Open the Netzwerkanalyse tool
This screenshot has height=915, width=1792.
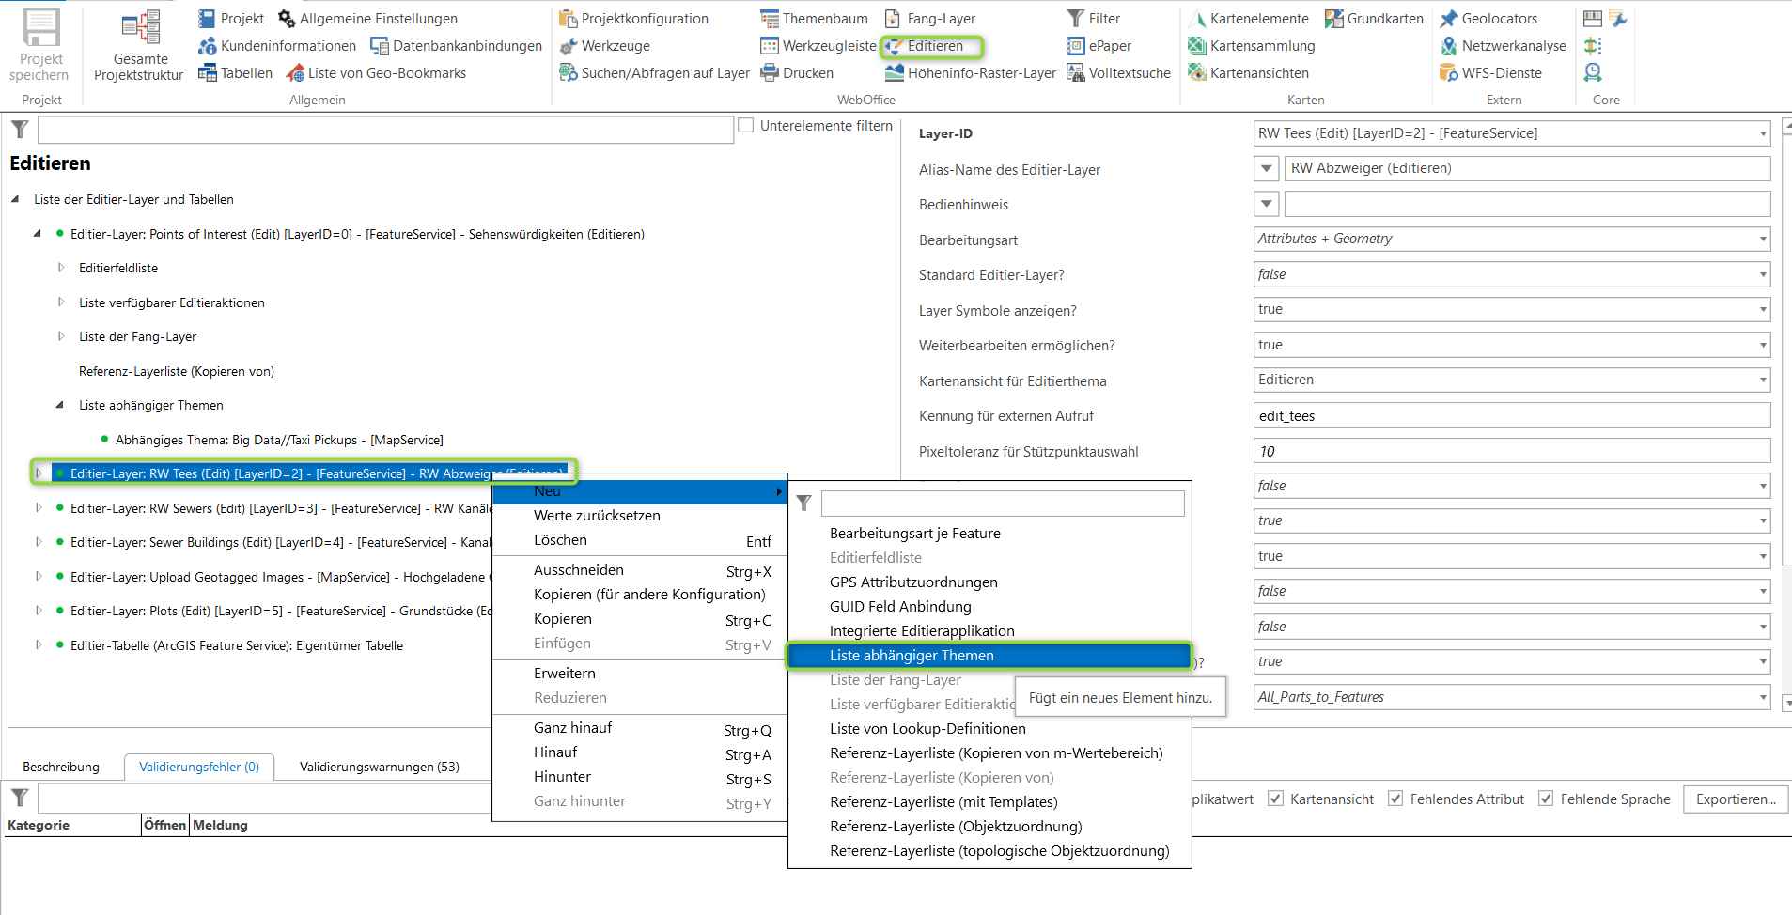1503,46
